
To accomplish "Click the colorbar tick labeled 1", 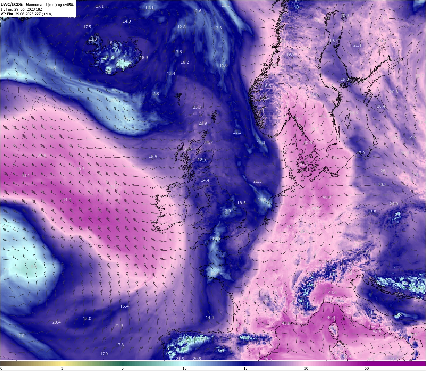I will tap(62, 368).
